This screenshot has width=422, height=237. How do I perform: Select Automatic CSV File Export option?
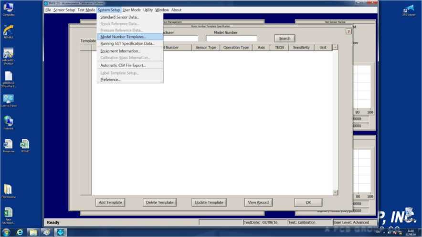click(123, 65)
